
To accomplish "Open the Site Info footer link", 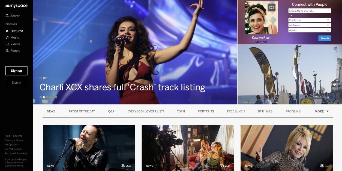I will 18,136.
